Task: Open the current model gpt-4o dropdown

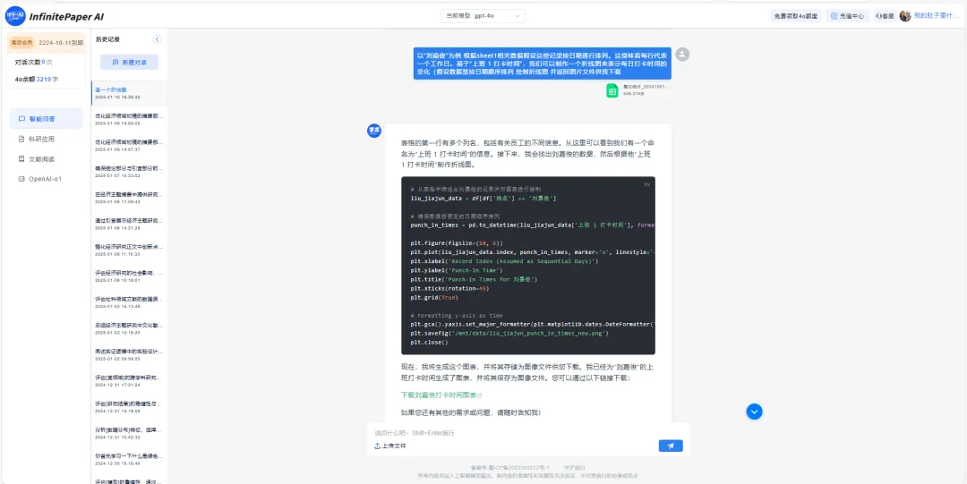Action: tap(483, 16)
